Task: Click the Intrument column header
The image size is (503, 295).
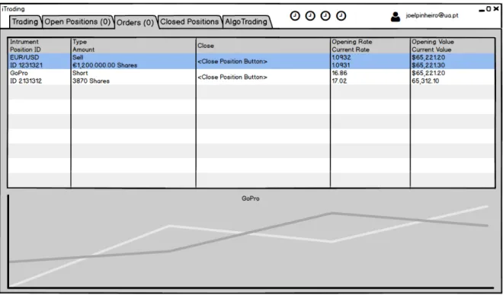Action: [24, 42]
